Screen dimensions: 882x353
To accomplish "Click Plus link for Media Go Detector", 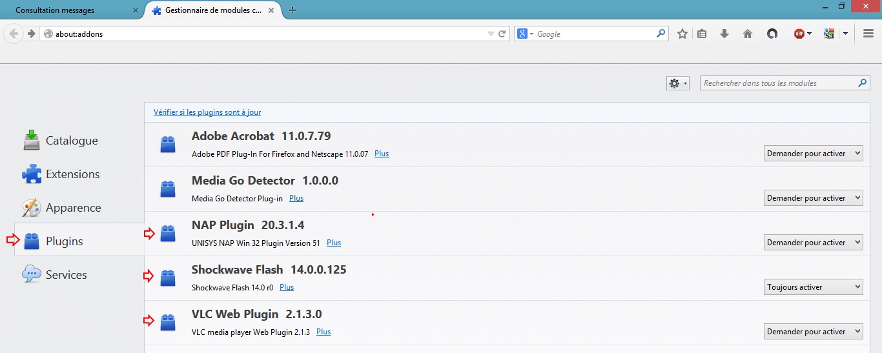I will [296, 199].
